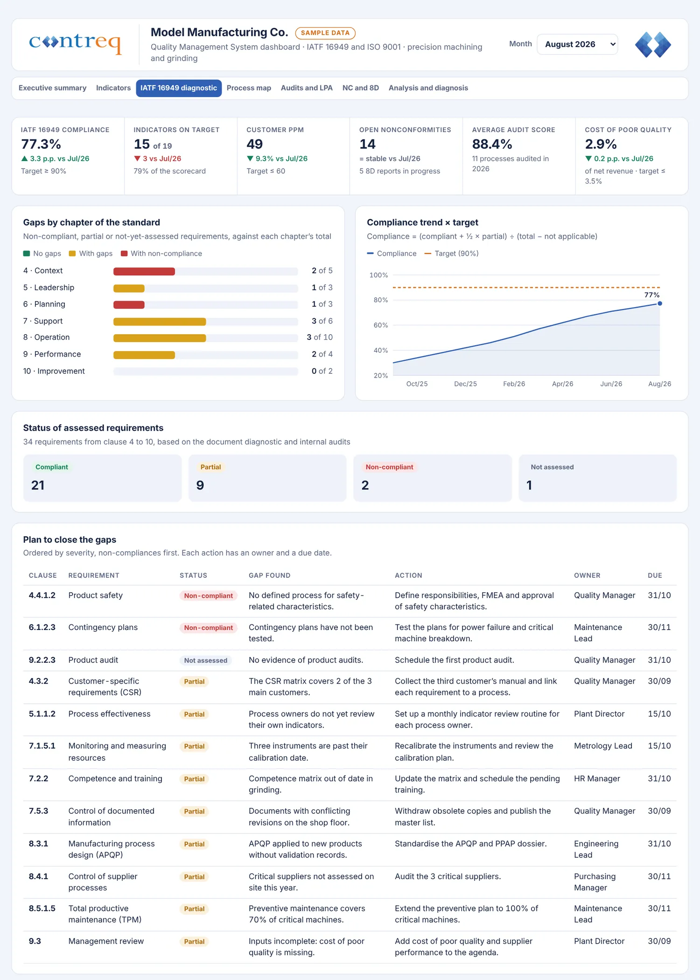This screenshot has height=980, width=700.
Task: Click the Context chapter red gap bar
Action: click(x=144, y=271)
